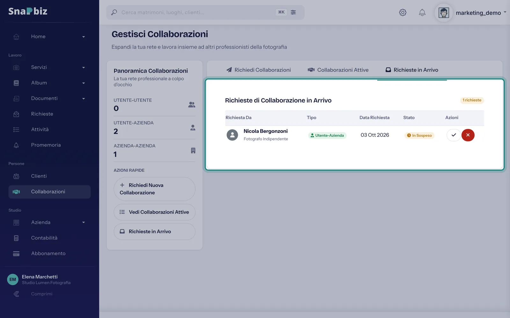Click the Richieste envelope icon
Viewport: 510px width, 318px height.
tap(16, 114)
